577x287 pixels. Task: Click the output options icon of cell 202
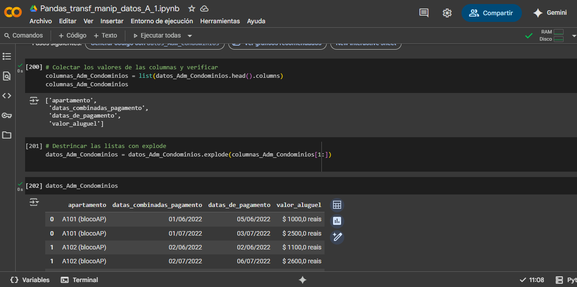(x=34, y=203)
